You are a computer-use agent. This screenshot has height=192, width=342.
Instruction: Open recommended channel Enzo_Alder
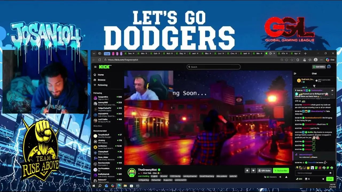pos(107,158)
